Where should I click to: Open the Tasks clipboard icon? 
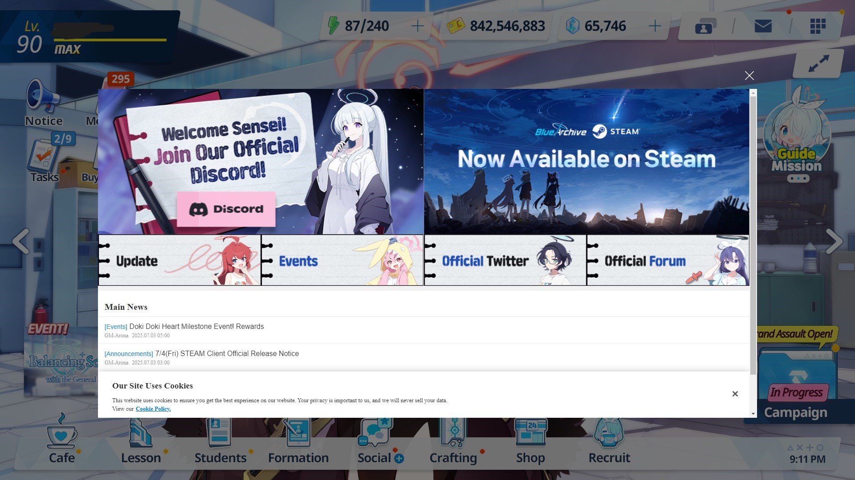45,160
